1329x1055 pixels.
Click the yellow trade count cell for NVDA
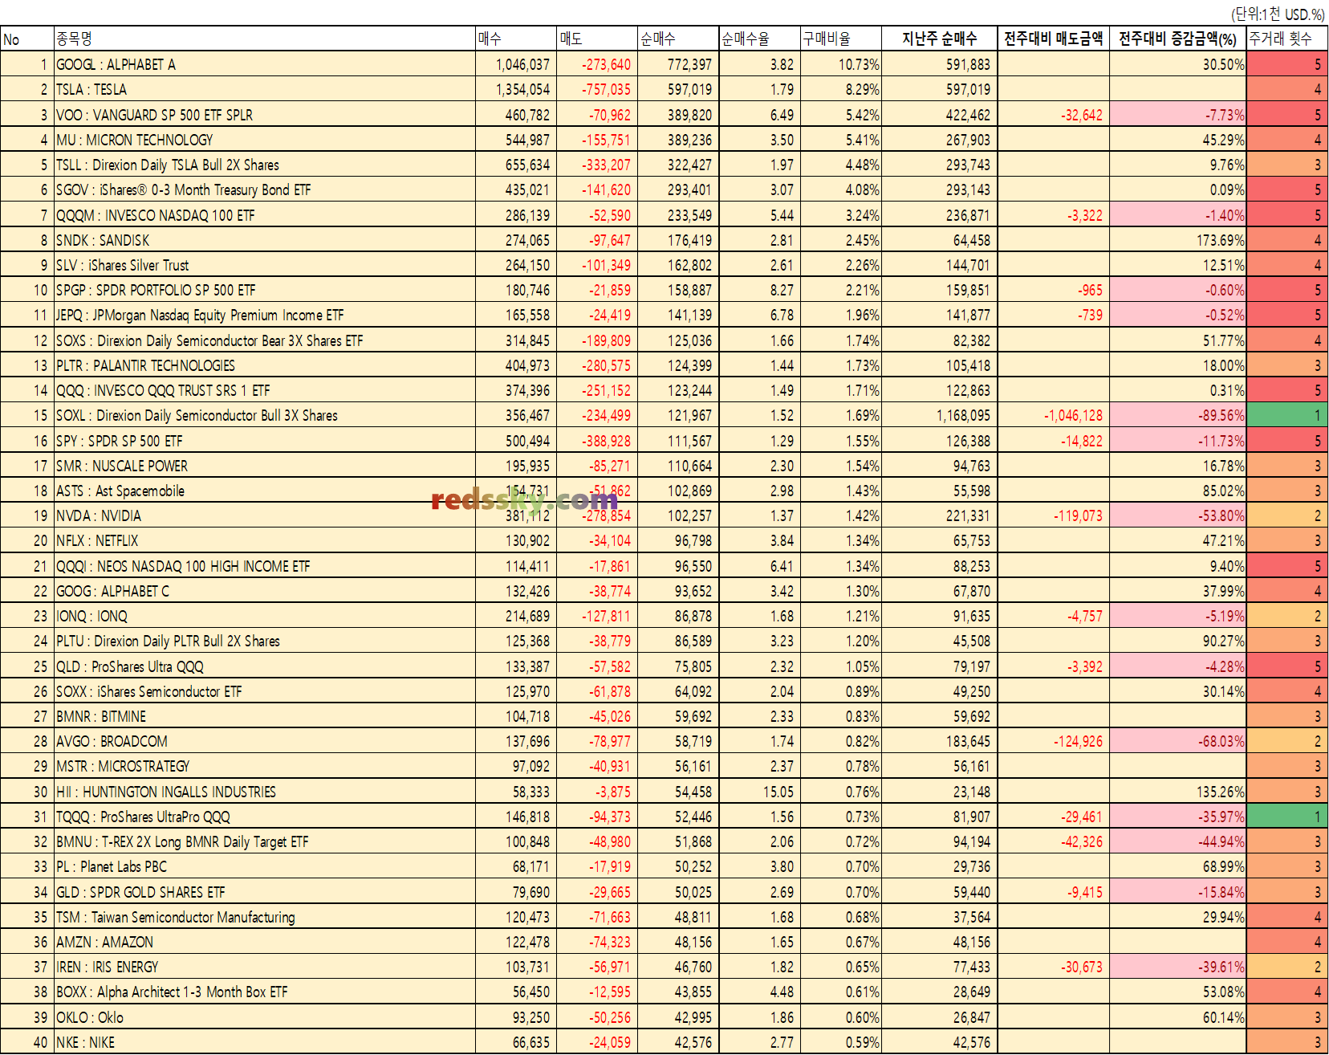(1286, 515)
